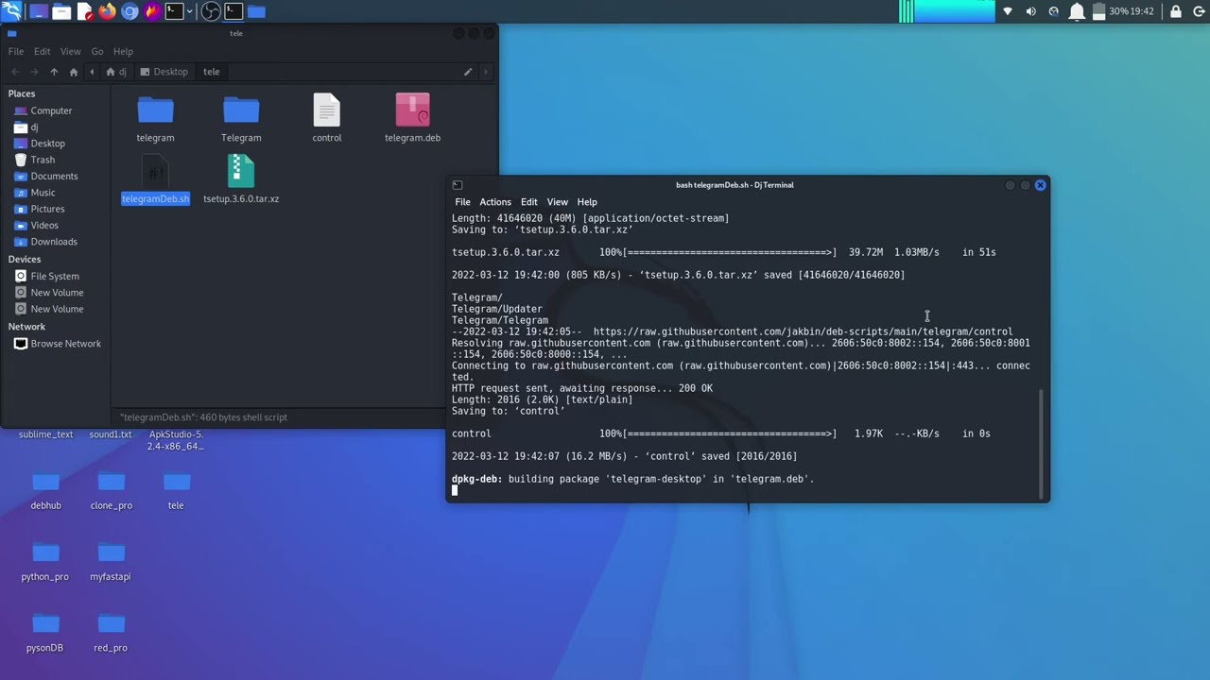1210x680 pixels.
Task: Open the Kali applications menu icon
Action: pyautogui.click(x=12, y=11)
